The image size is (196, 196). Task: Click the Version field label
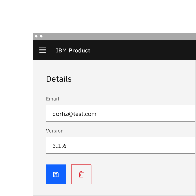point(55,131)
